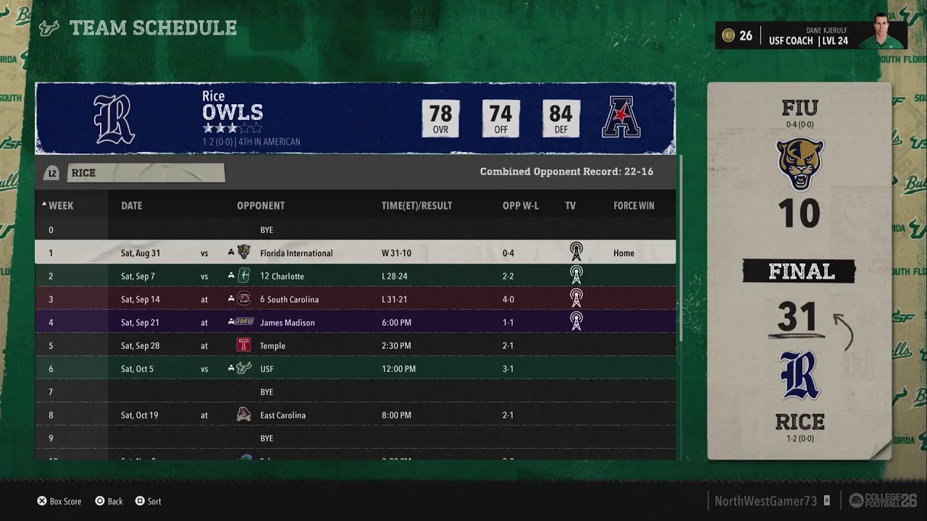Select FIU panther logo in score panel
Viewport: 927px width, 521px height.
coord(800,164)
